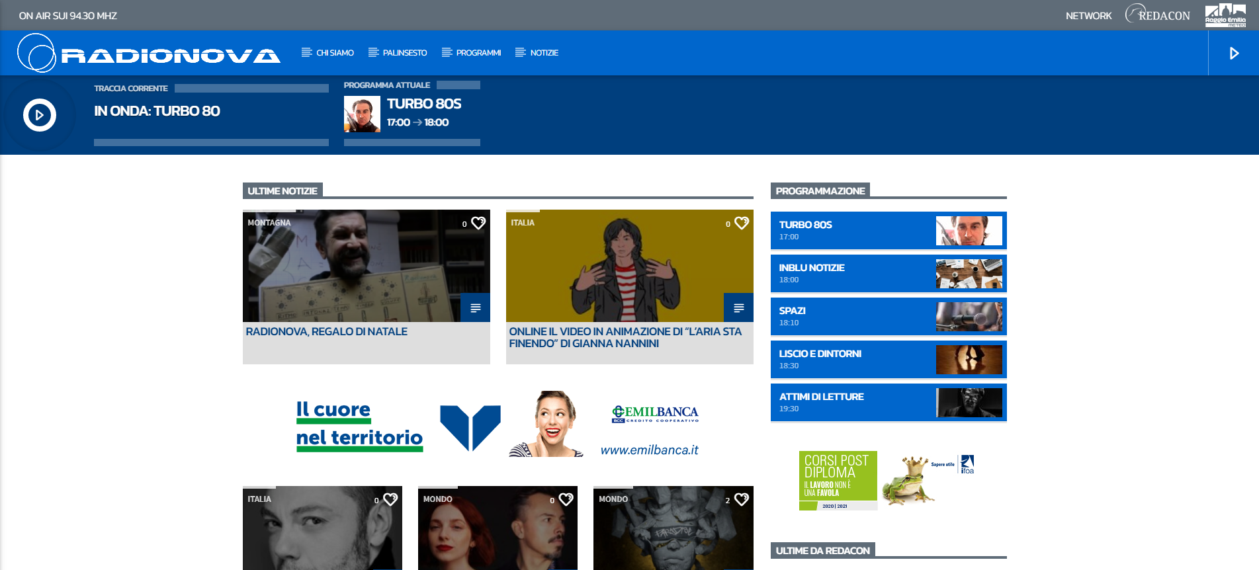This screenshot has height=570, width=1259.
Task: Open the Radionova, Regalo di Natale headline
Action: click(x=326, y=331)
